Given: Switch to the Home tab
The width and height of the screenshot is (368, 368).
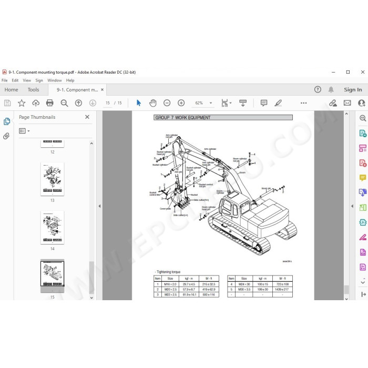Looking at the screenshot, I should click(x=11, y=90).
